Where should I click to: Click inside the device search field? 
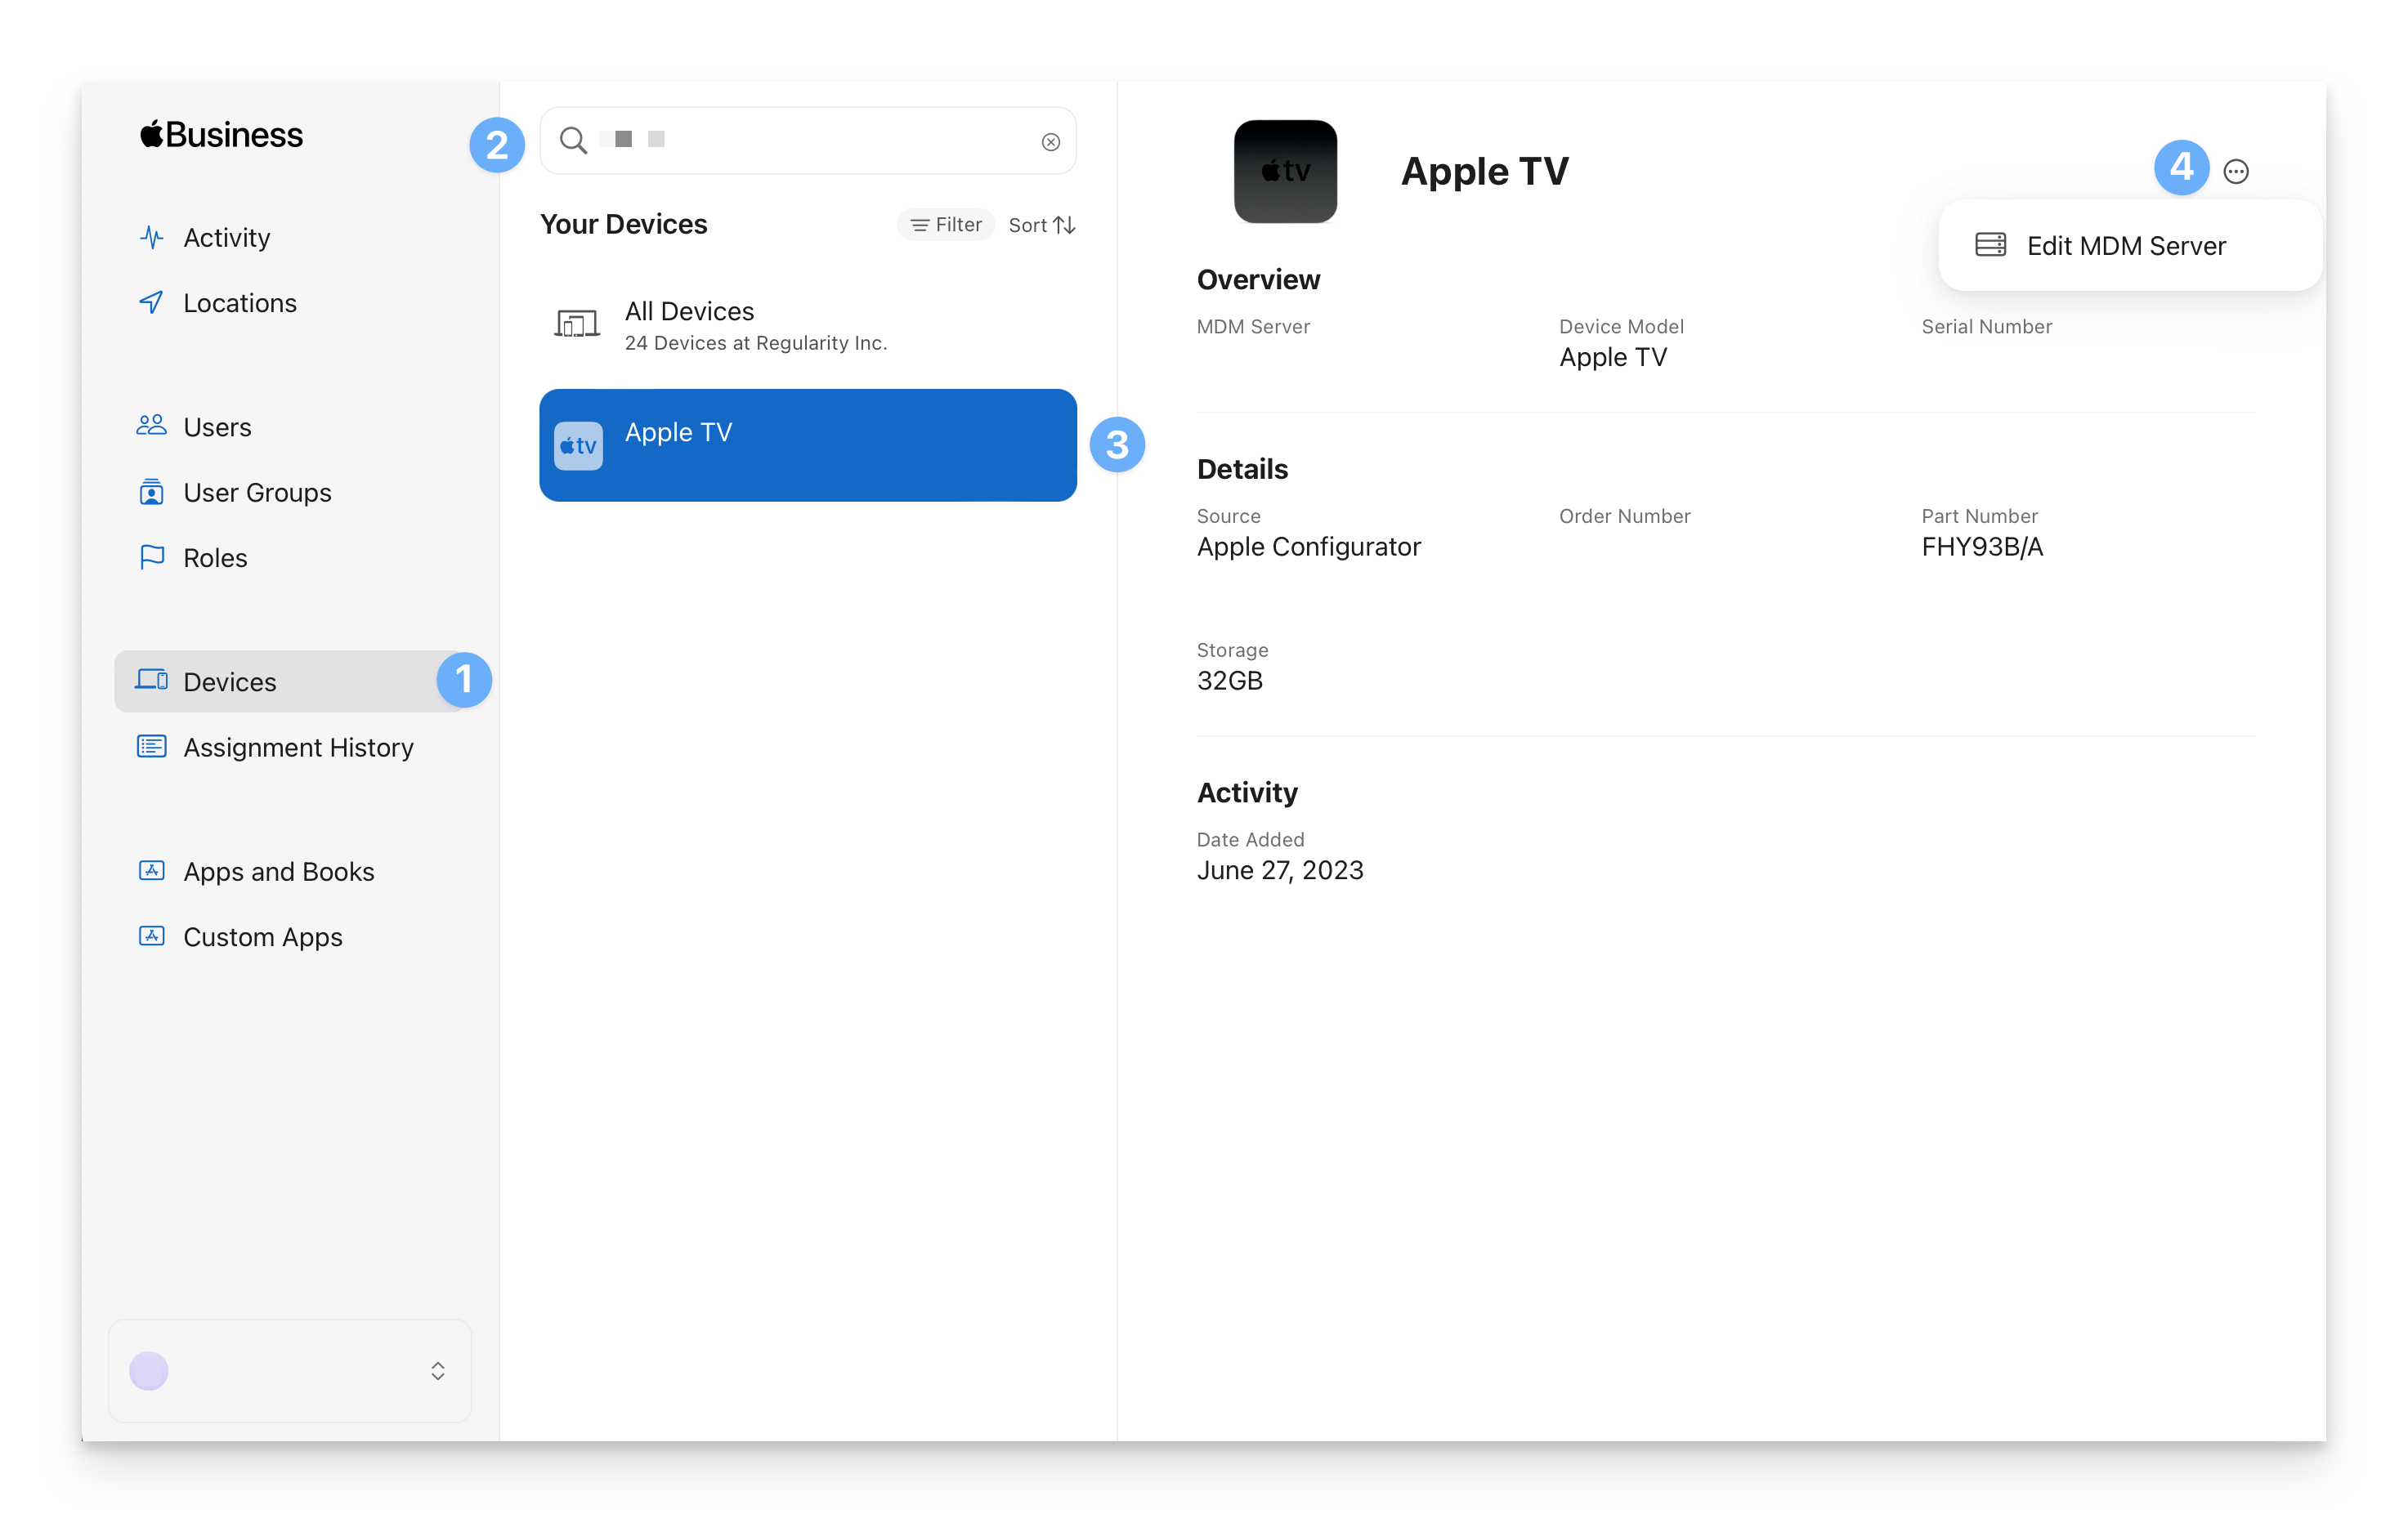pyautogui.click(x=820, y=141)
